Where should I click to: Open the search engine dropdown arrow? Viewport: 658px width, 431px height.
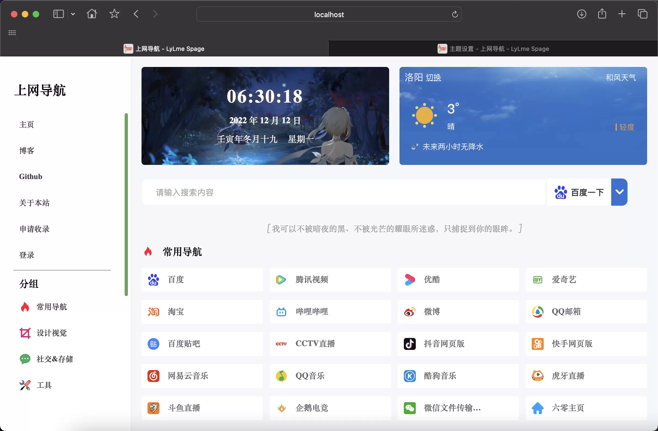619,192
